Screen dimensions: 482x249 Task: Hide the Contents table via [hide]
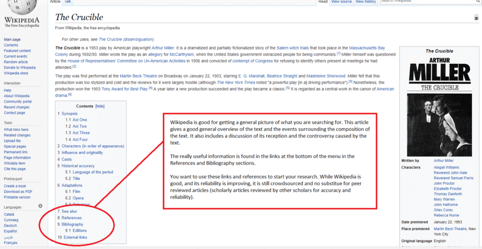coord(100,106)
